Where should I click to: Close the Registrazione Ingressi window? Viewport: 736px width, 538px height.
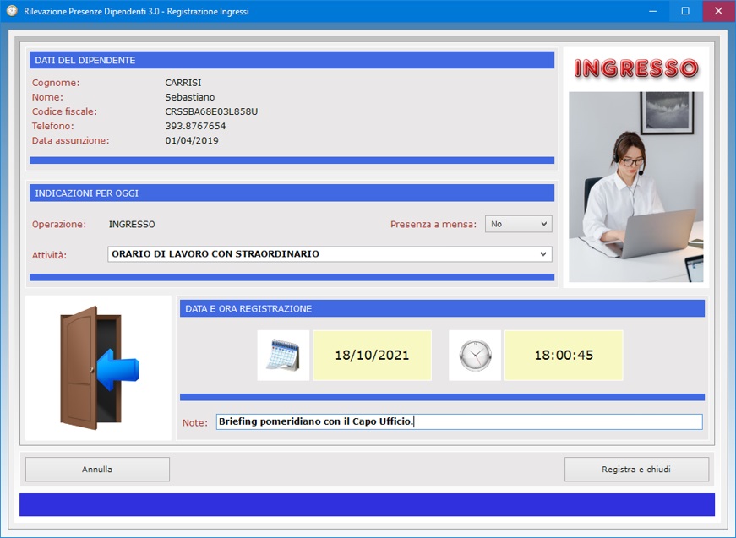(718, 12)
